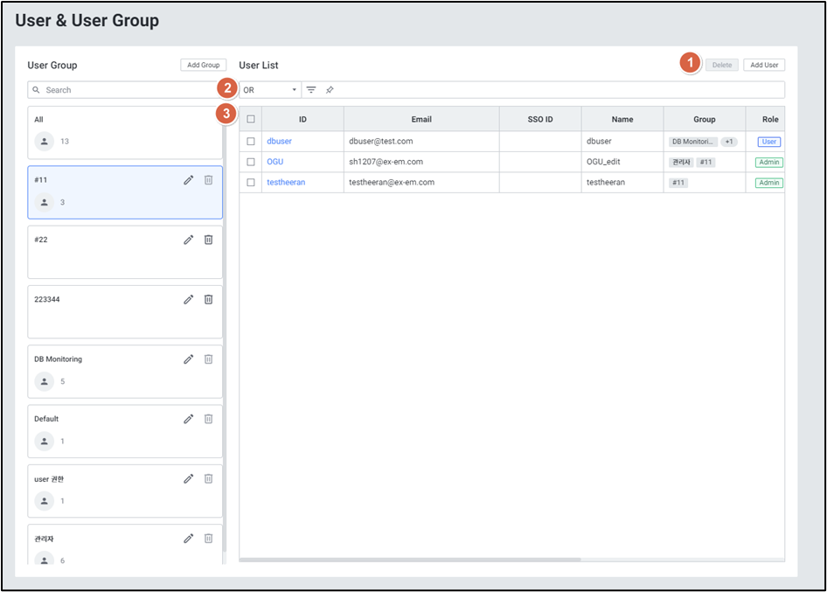Image resolution: width=827 pixels, height=592 pixels.
Task: Check the box for dbuser row
Action: (251, 141)
